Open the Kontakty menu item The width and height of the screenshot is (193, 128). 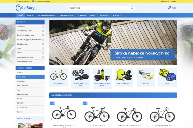117,15
